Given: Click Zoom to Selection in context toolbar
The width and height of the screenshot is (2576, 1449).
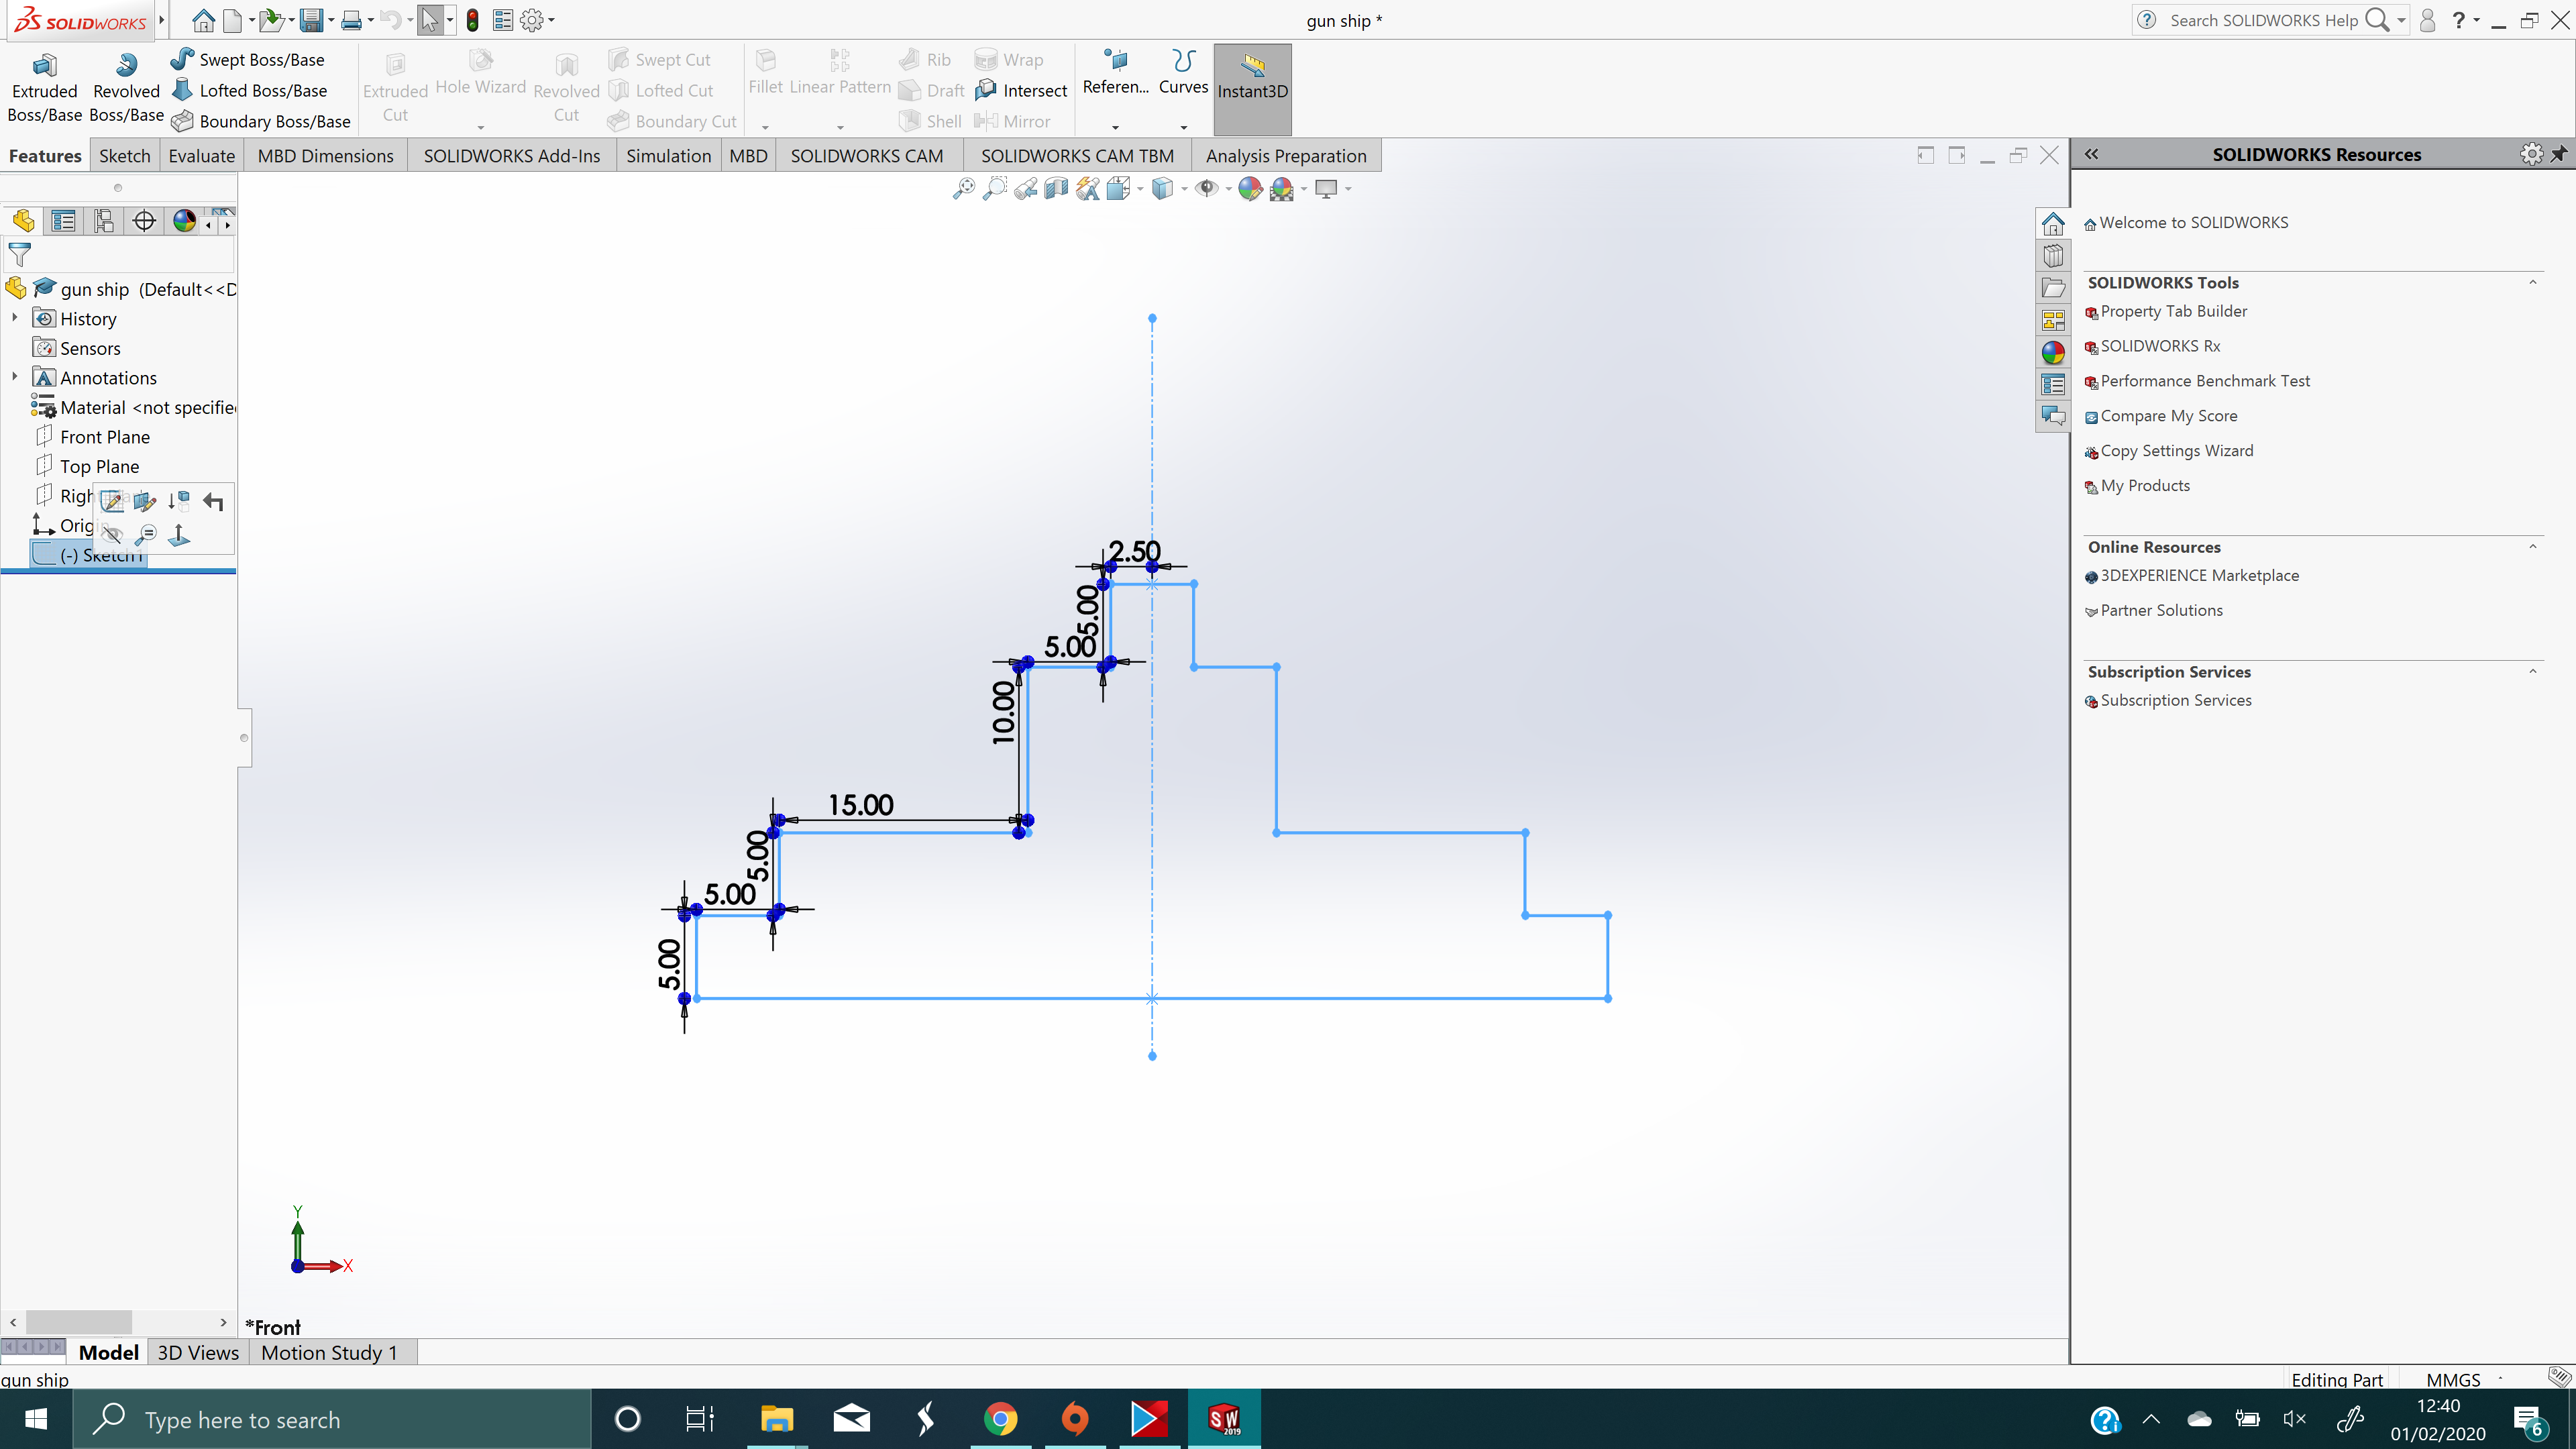Looking at the screenshot, I should pyautogui.click(x=146, y=535).
